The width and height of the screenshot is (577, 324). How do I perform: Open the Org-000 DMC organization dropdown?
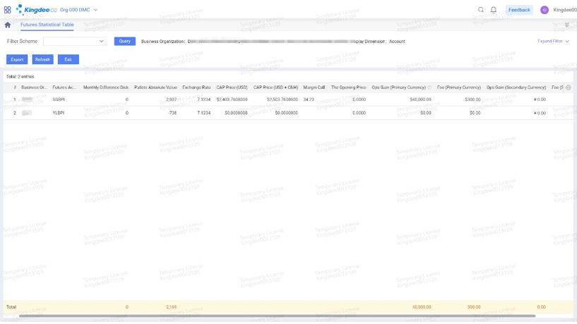[x=78, y=10]
